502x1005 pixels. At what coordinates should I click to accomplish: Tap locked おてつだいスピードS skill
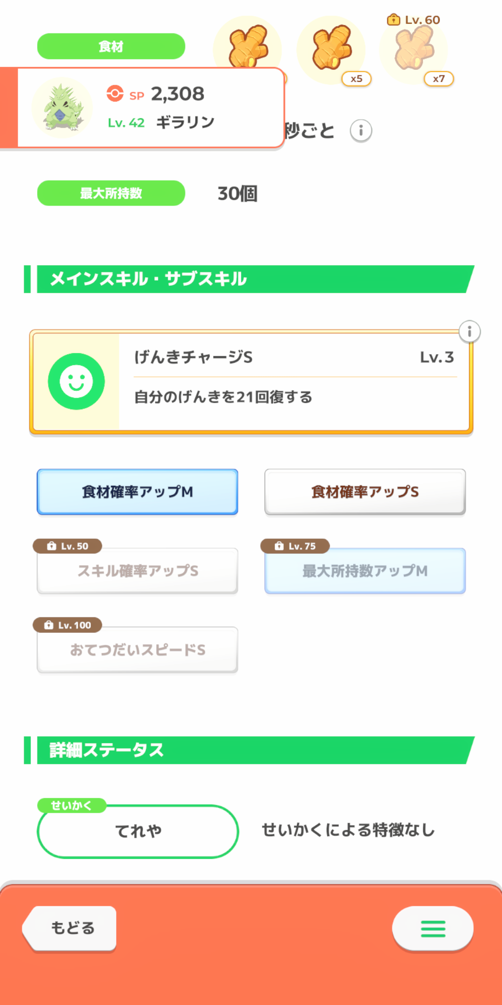coord(138,650)
